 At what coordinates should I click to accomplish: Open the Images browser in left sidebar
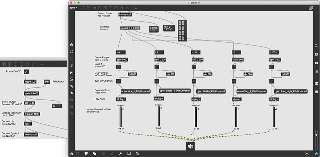point(71,79)
